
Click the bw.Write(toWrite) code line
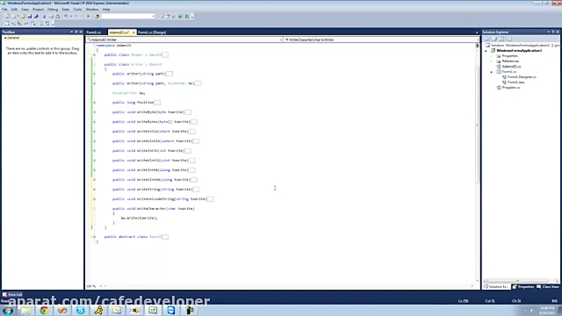pyautogui.click(x=139, y=218)
